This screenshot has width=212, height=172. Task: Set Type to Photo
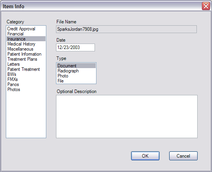click(76, 76)
